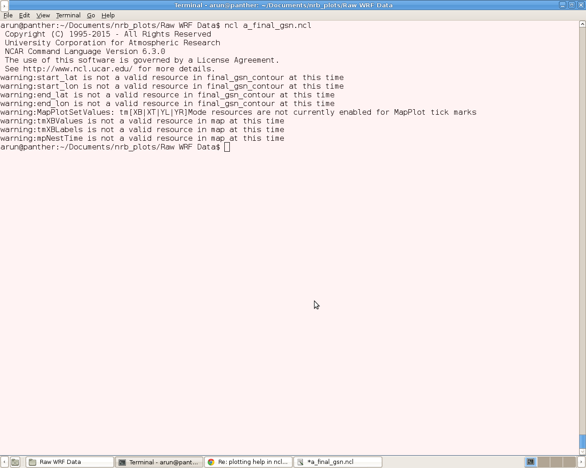
Task: Open the Terminal menu in menu bar
Action: [68, 15]
